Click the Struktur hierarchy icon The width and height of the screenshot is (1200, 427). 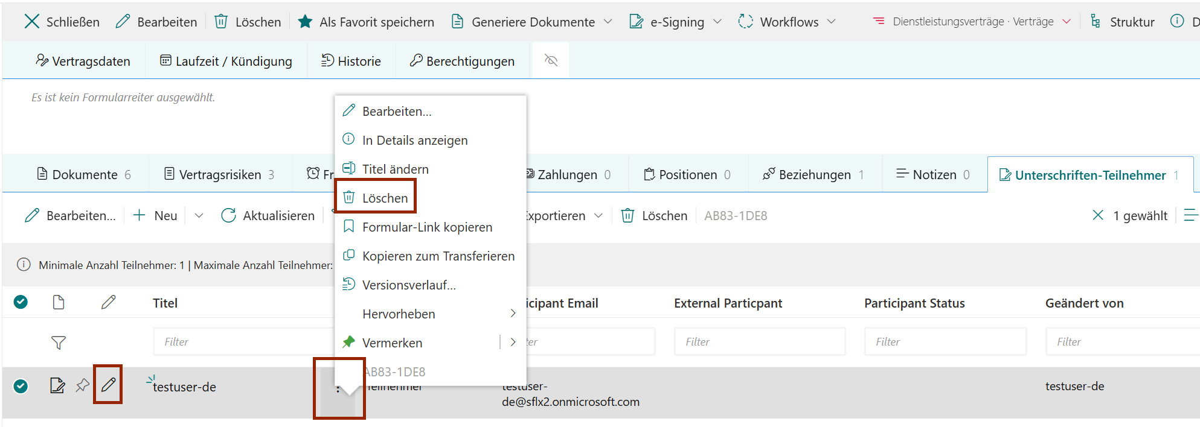pos(1095,22)
